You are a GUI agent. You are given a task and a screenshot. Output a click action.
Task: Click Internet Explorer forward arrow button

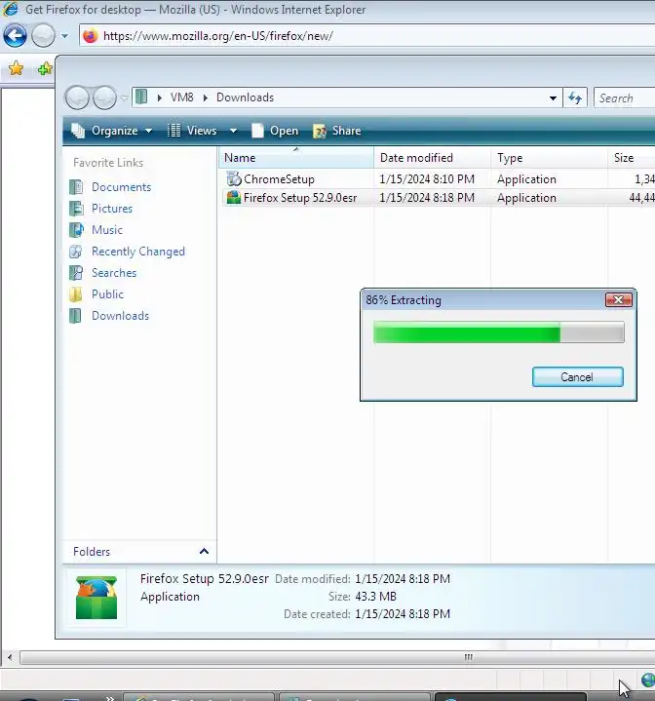[43, 36]
